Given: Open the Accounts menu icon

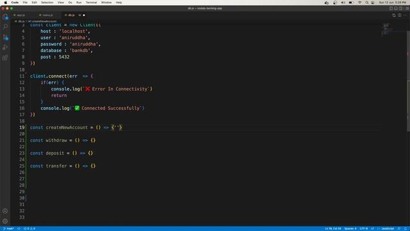Looking at the screenshot, I should 5,211.
